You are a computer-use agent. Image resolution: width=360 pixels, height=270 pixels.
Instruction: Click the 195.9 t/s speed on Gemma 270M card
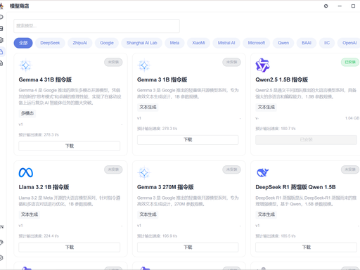point(169,236)
